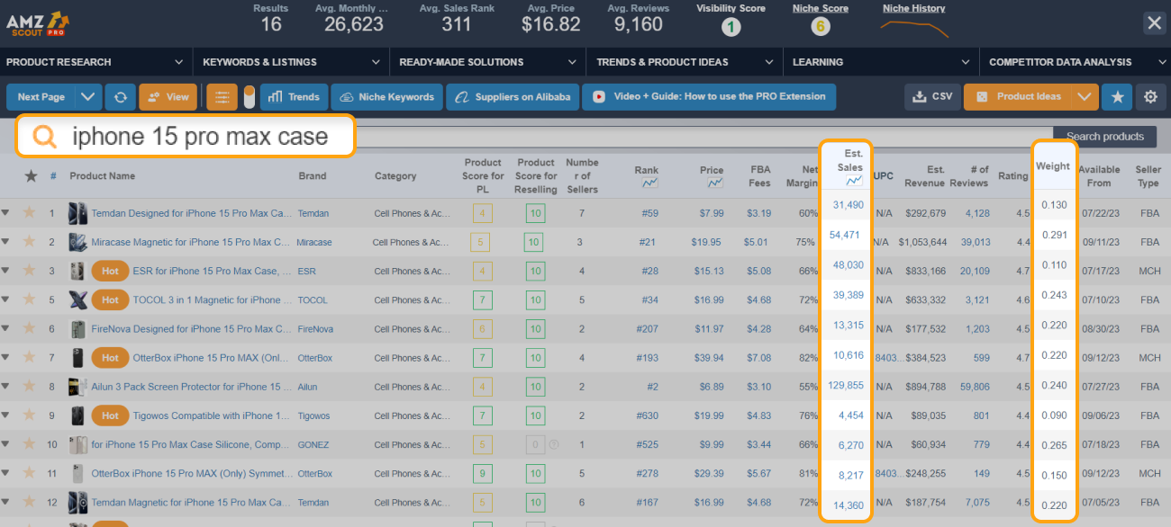Open the Keywords & Listings menu
This screenshot has height=527, width=1171.
291,62
